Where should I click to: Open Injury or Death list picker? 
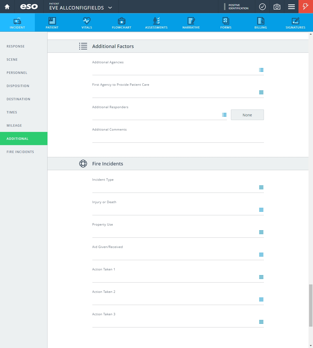coord(261,210)
